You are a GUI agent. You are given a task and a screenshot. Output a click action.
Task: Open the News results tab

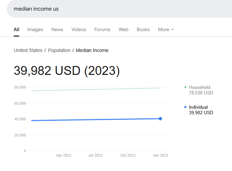57,29
